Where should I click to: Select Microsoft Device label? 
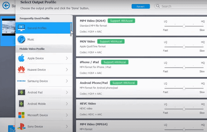[38, 115]
